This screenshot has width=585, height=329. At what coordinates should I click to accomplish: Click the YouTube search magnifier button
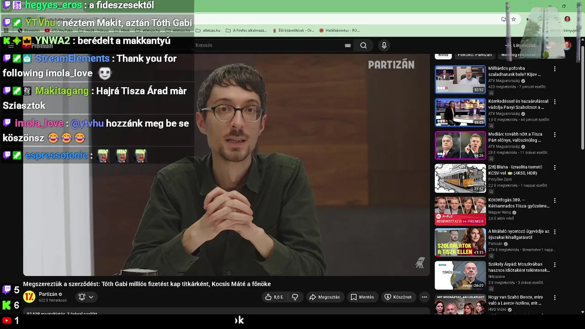[363, 45]
